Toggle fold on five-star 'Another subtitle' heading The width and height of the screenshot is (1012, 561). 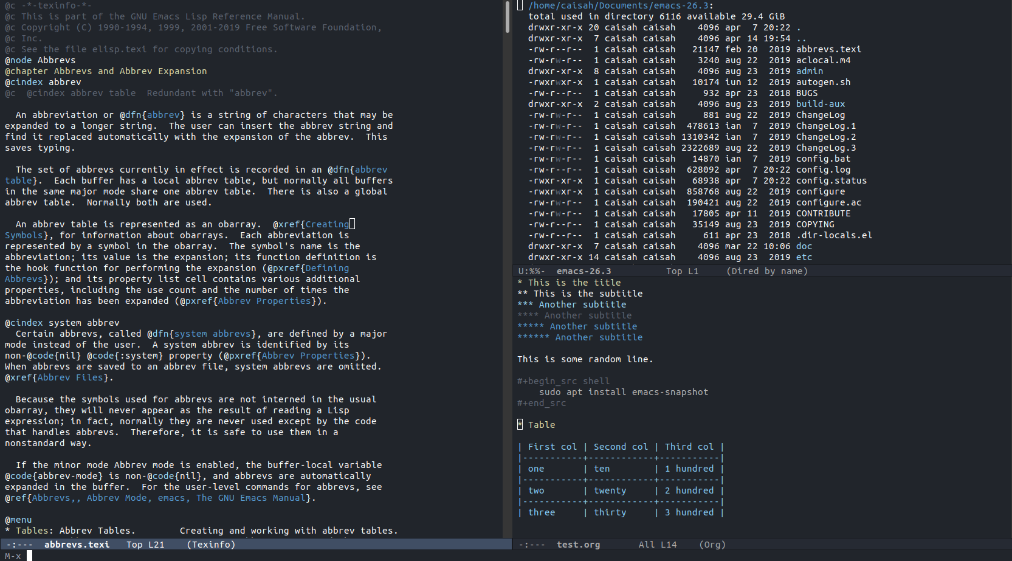coord(577,326)
